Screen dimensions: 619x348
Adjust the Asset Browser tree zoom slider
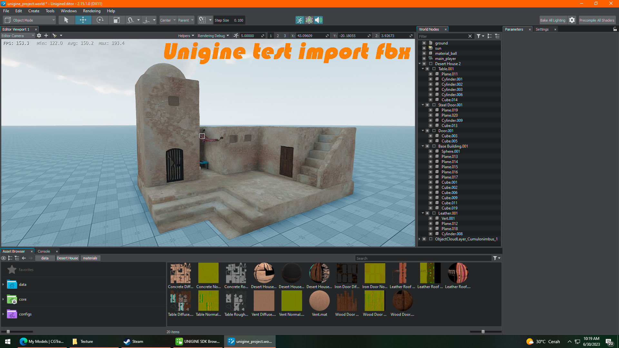click(x=8, y=332)
